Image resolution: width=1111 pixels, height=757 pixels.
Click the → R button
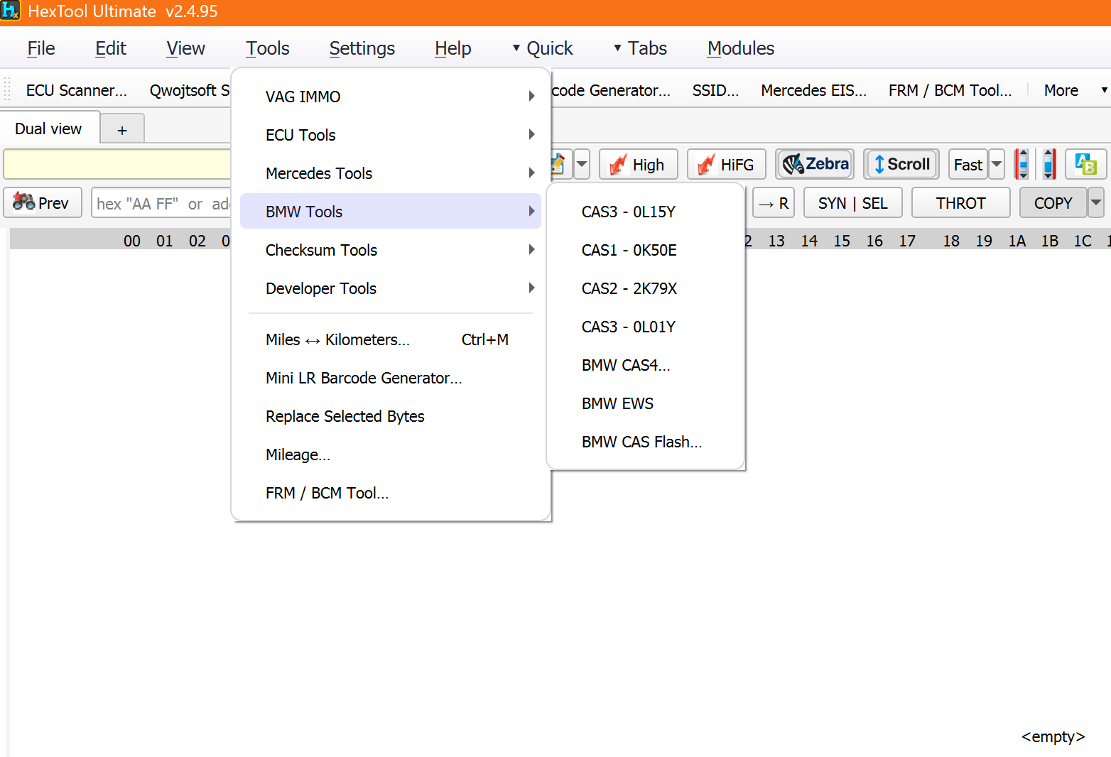click(774, 202)
